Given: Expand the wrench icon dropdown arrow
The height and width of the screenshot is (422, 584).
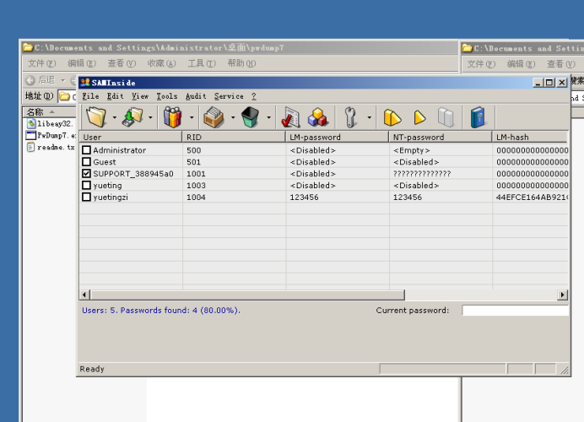Looking at the screenshot, I should [x=369, y=117].
